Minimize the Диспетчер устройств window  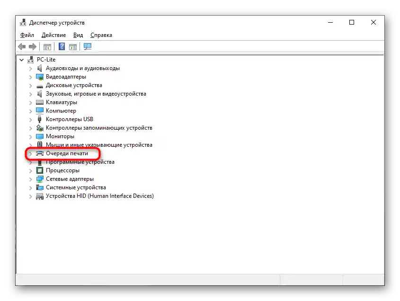point(330,22)
